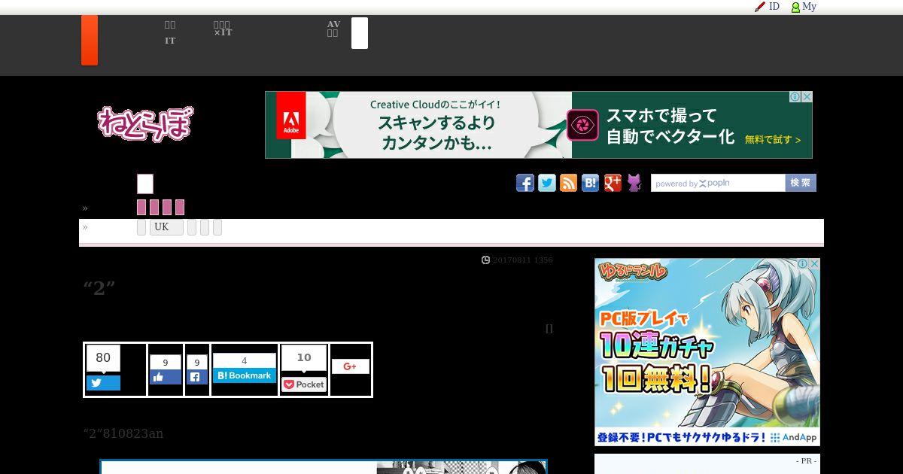The image size is (903, 474).
Task: Click the 検索 search button
Action: coord(801,183)
